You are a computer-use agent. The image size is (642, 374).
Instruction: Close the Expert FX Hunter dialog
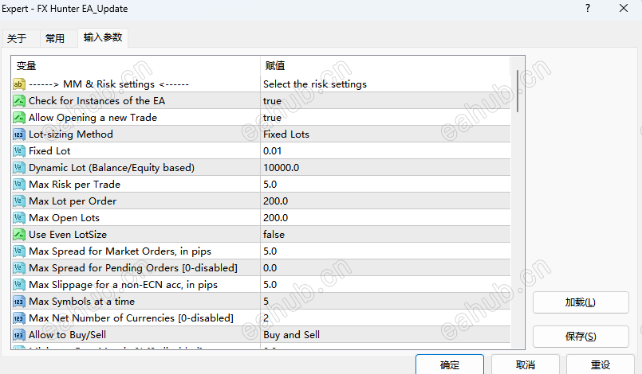[x=624, y=8]
